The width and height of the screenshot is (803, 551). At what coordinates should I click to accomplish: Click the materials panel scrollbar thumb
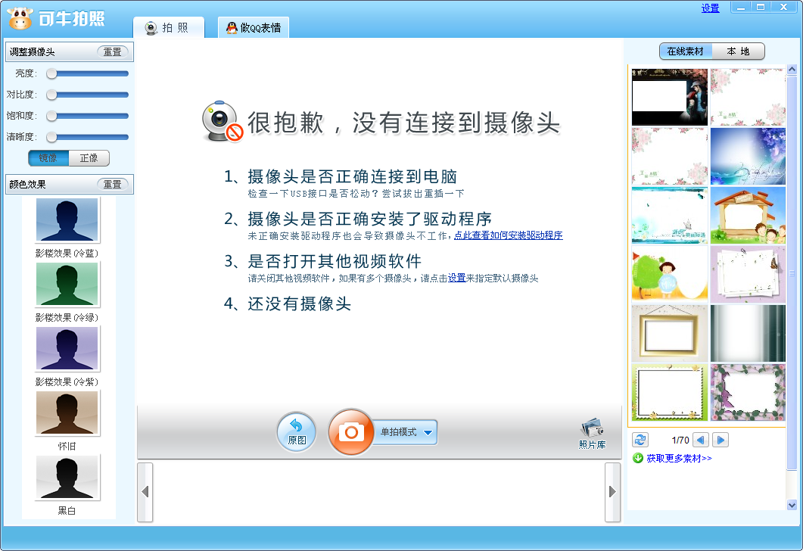point(792,273)
